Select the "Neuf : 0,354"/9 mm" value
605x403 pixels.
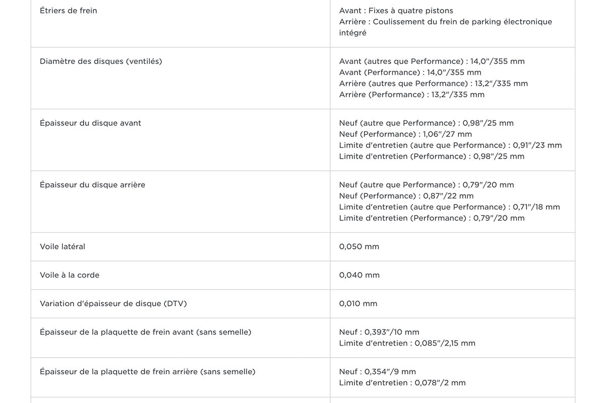(x=377, y=372)
